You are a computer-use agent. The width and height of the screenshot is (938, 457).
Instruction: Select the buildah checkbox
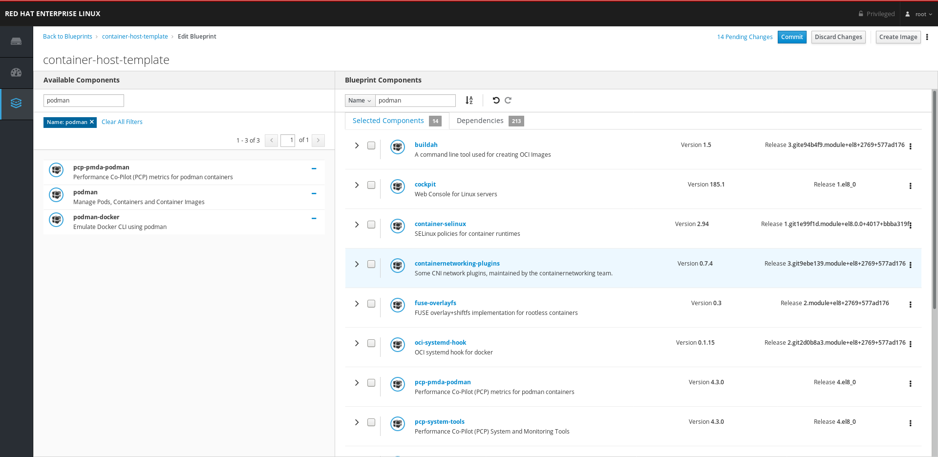pyautogui.click(x=371, y=145)
